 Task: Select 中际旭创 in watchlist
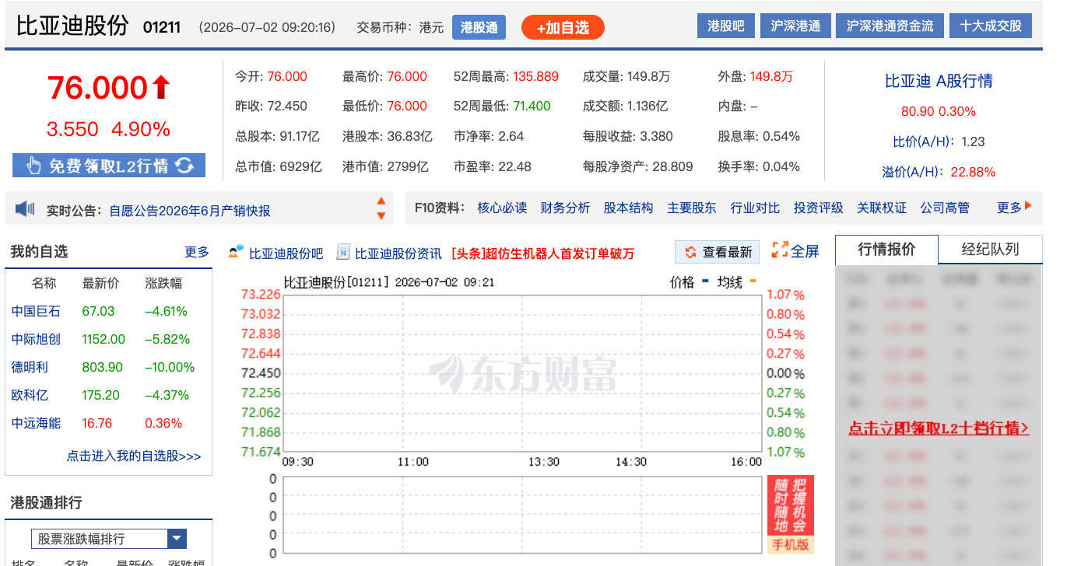tap(36, 339)
